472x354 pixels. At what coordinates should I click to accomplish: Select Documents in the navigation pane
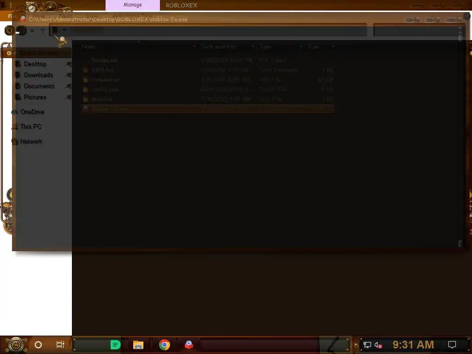[x=39, y=86]
